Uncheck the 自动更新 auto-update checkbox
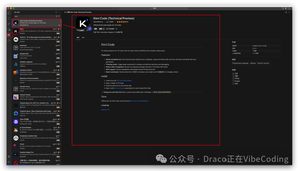 coord(107,29)
